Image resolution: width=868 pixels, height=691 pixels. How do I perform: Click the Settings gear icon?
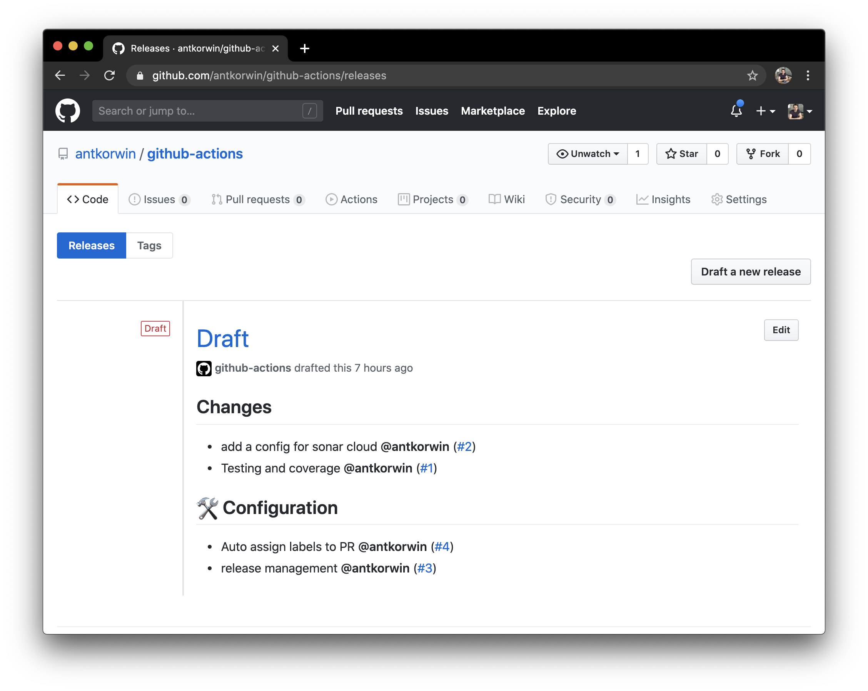(717, 199)
